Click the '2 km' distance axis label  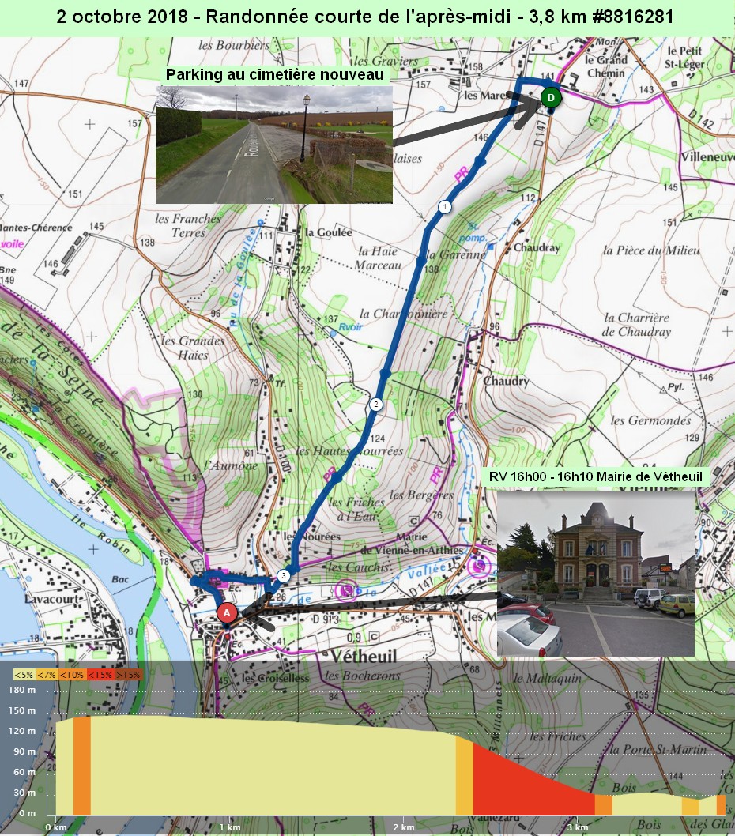point(404,827)
